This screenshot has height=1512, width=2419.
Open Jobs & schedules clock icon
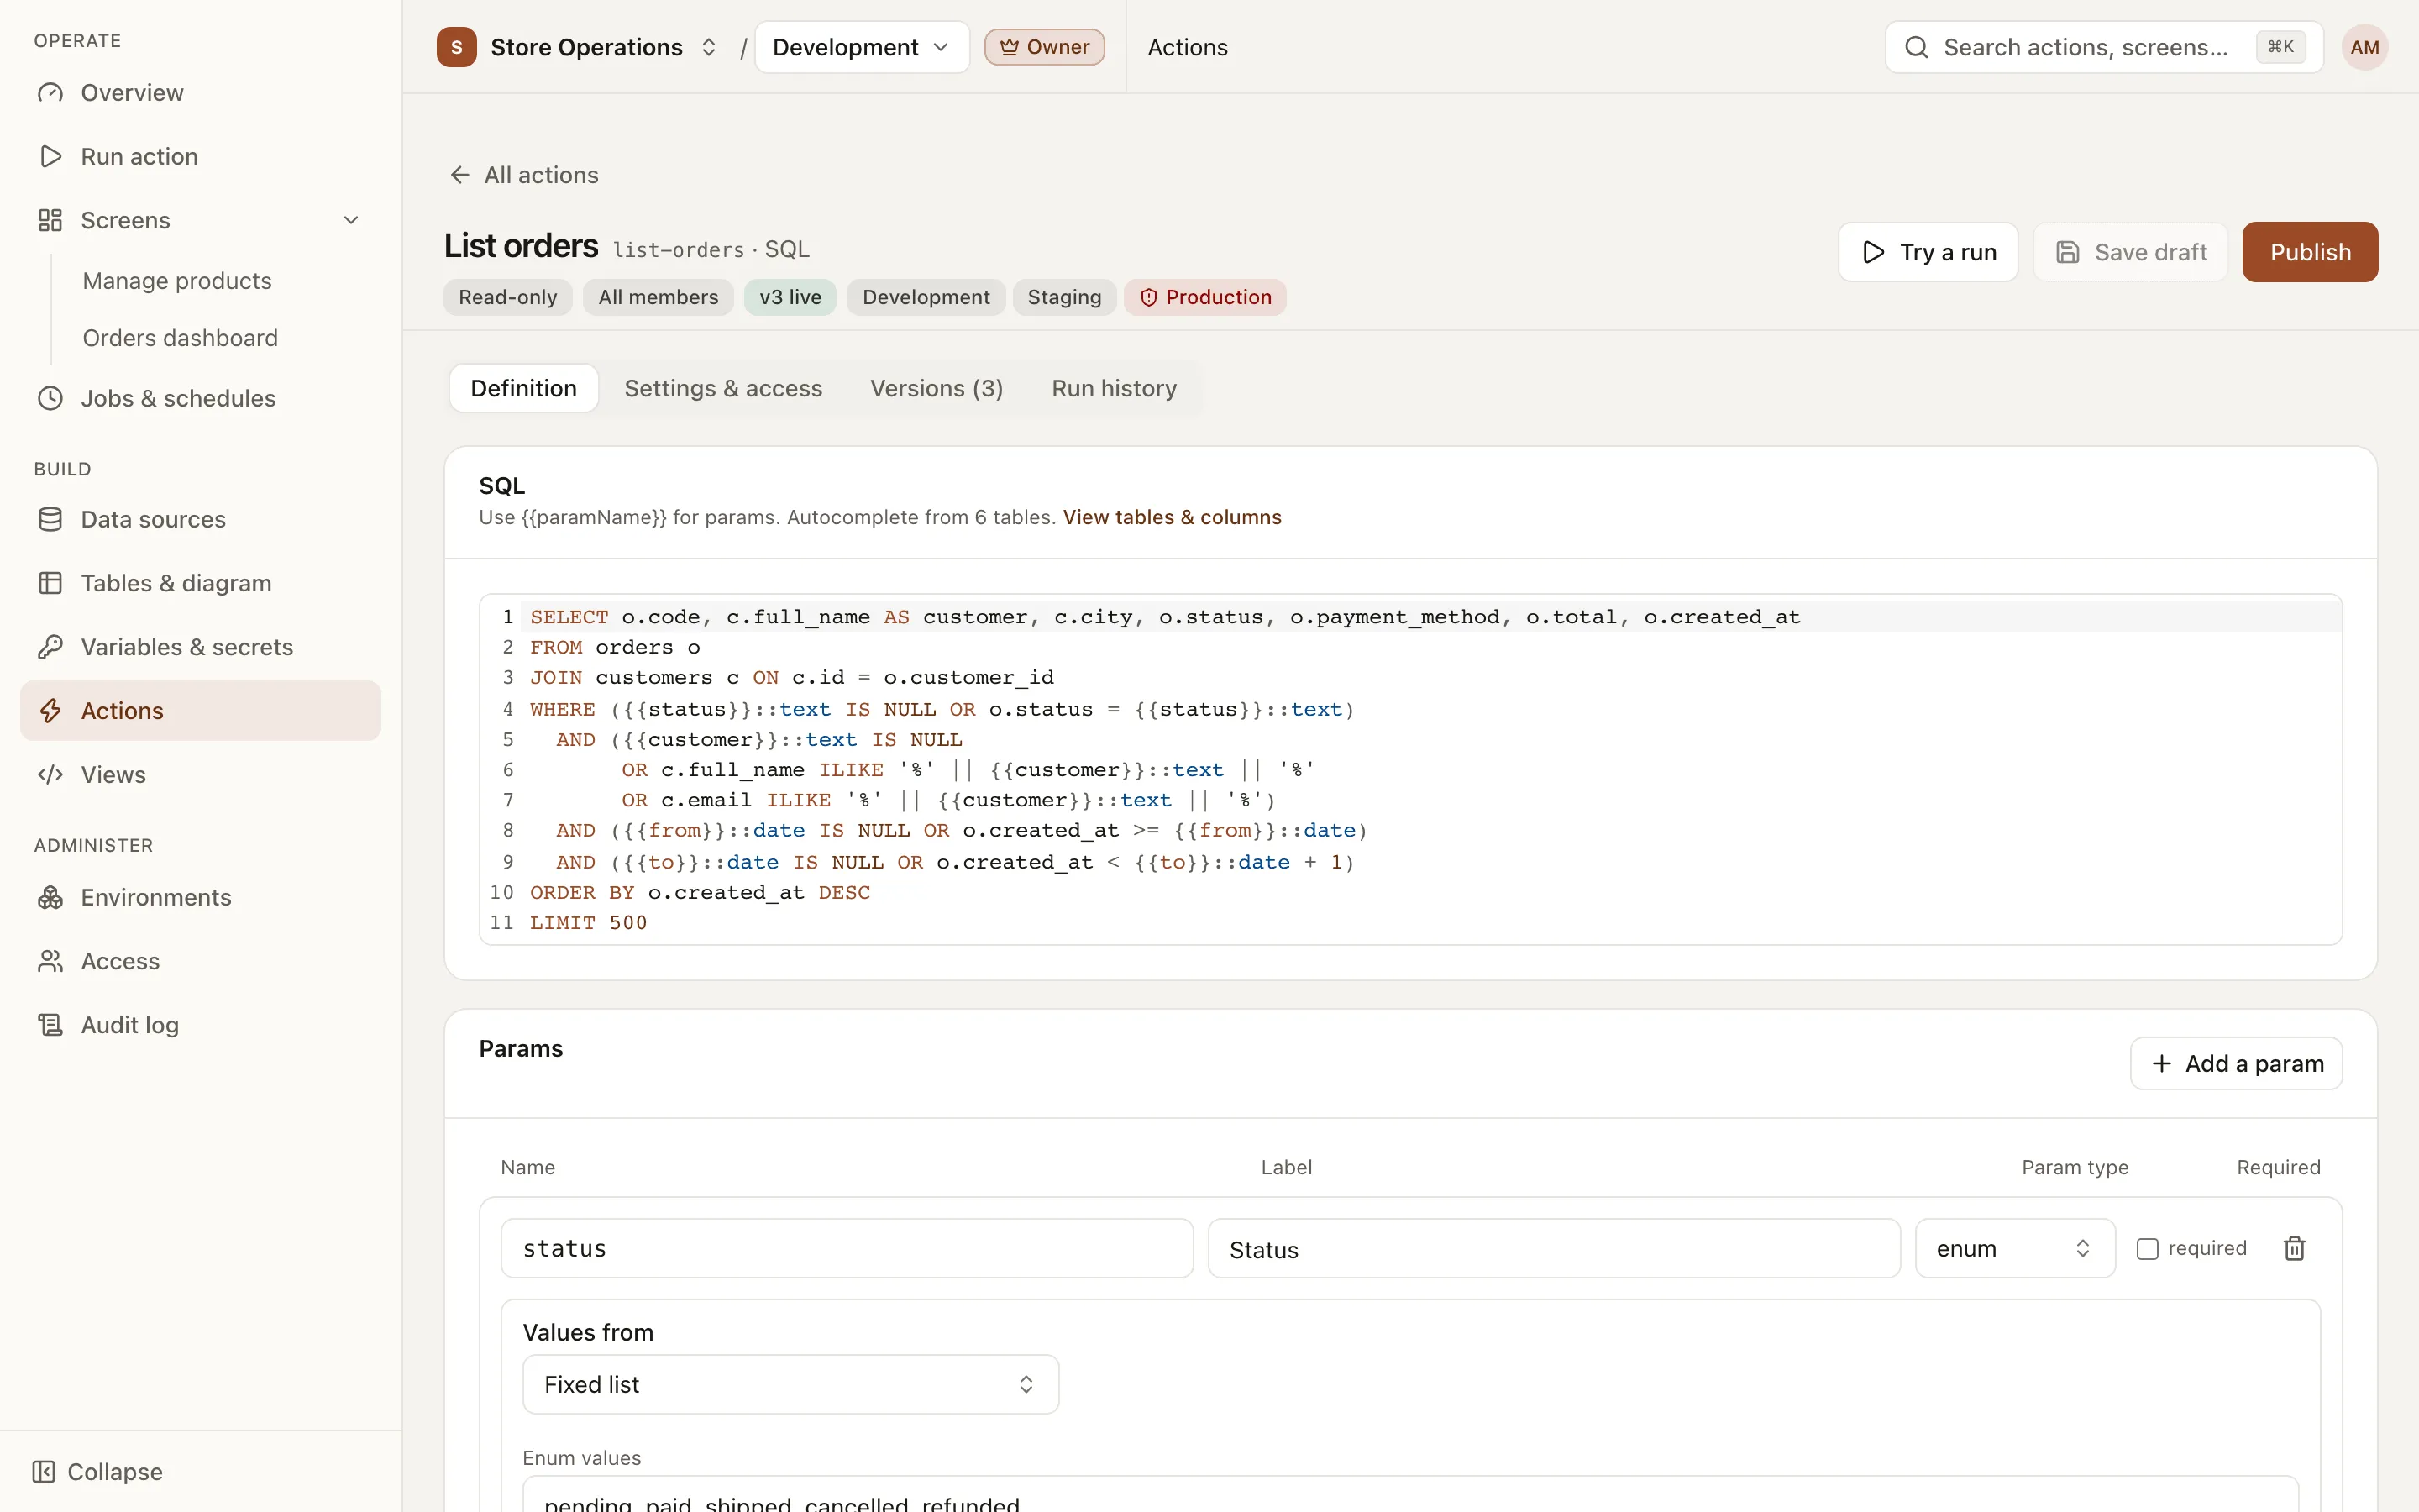coord(50,398)
